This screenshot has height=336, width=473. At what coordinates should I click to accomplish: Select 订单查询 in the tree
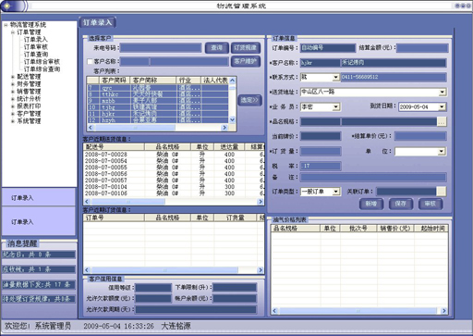pos(36,55)
